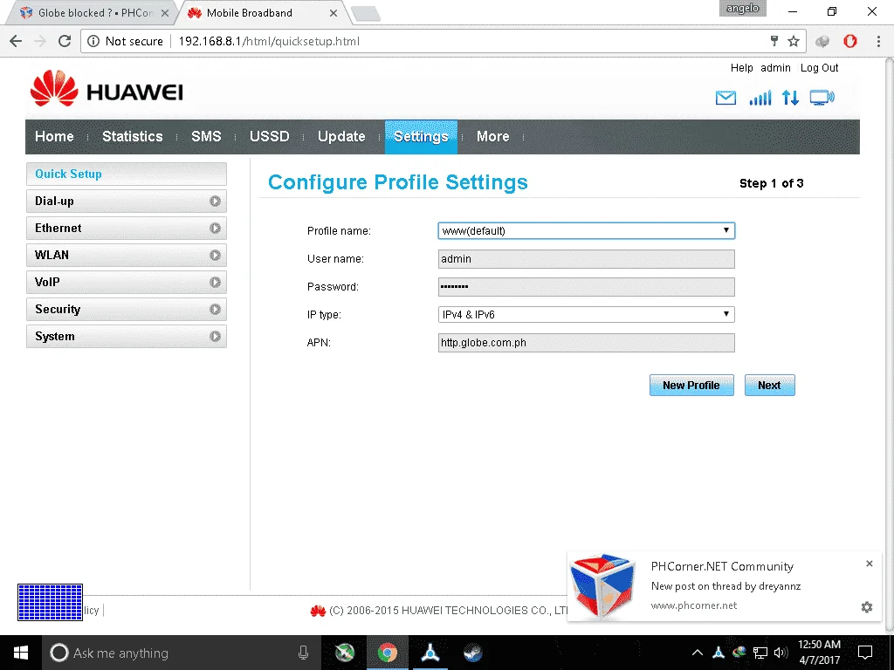Close the Mobile Broadband tab

[334, 13]
